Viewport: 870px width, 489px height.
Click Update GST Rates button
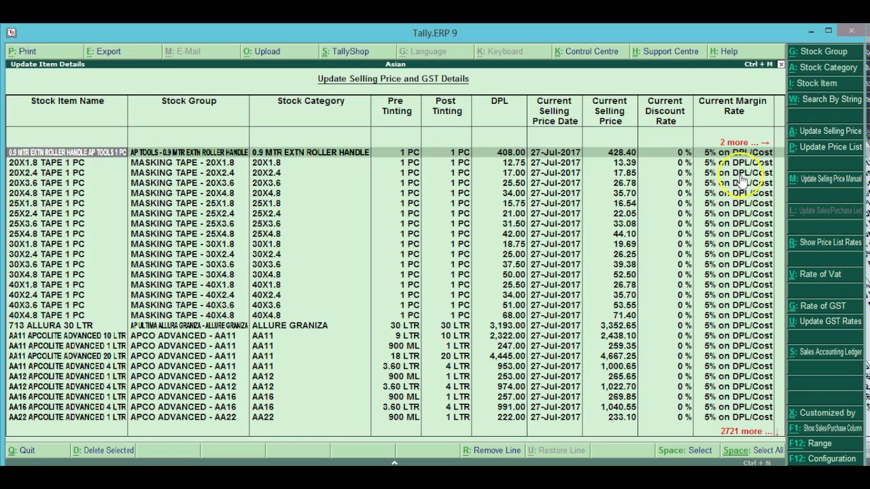click(x=824, y=321)
